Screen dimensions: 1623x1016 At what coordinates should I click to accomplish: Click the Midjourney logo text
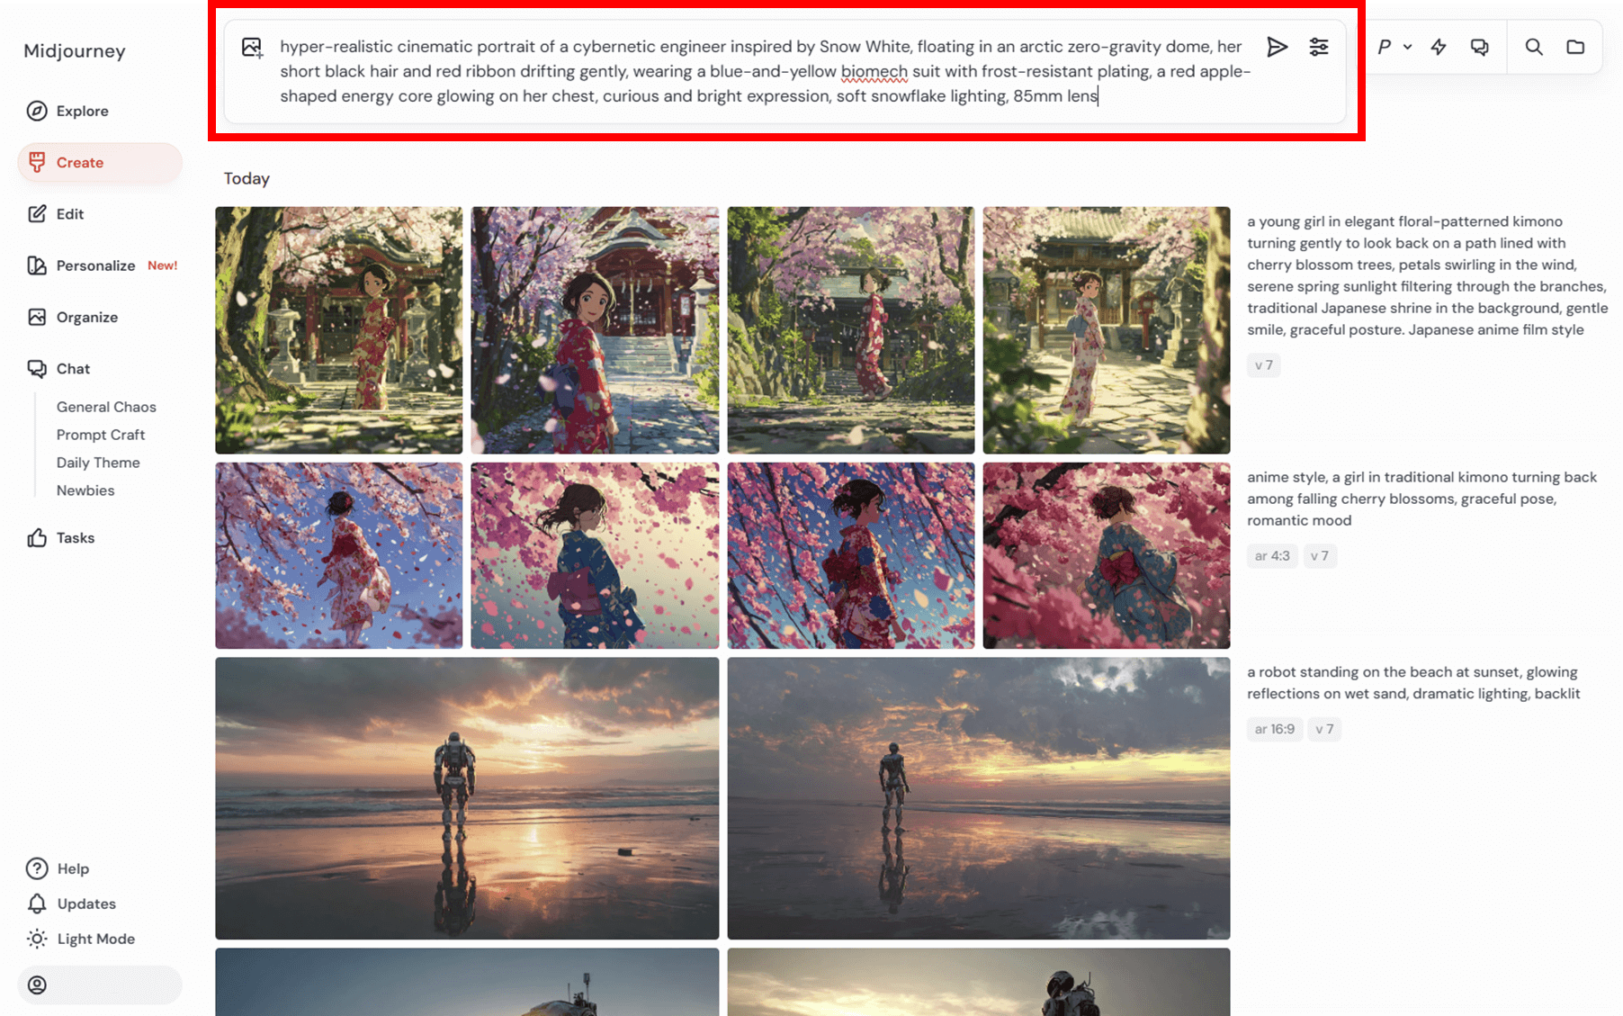point(75,51)
